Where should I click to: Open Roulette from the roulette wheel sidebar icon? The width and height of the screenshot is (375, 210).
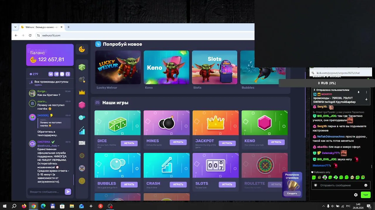click(82, 156)
